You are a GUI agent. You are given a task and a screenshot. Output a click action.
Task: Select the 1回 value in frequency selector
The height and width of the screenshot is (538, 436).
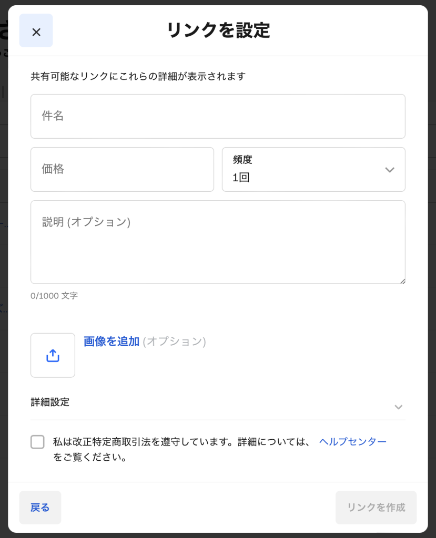pos(241,178)
